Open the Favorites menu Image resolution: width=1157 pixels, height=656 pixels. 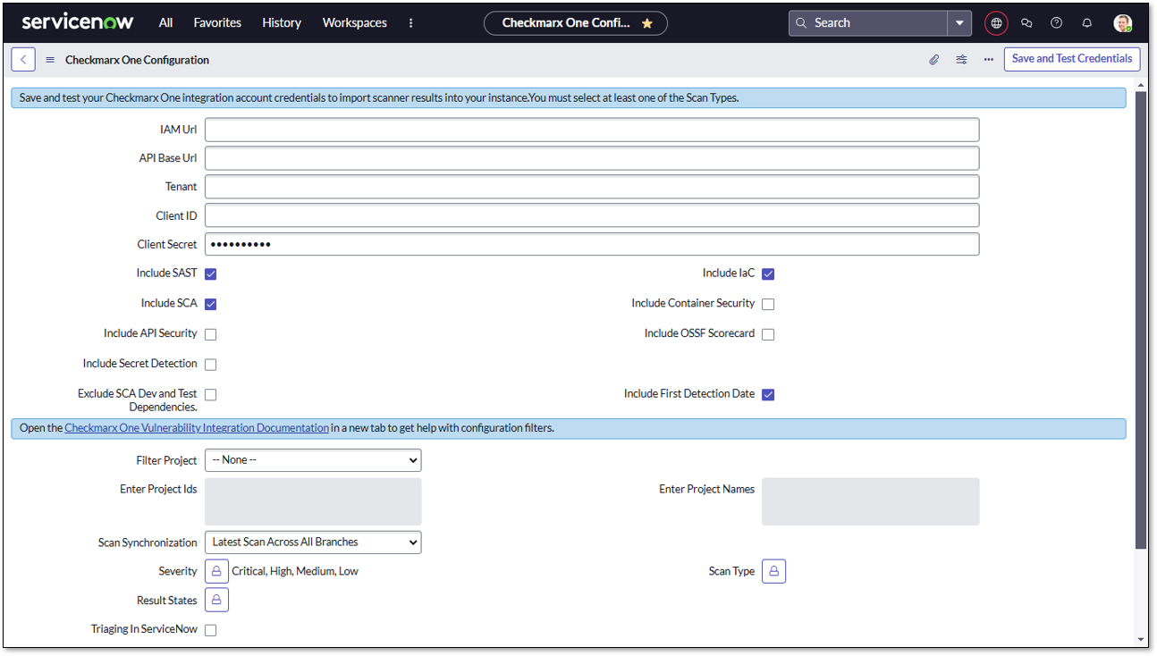click(x=217, y=23)
